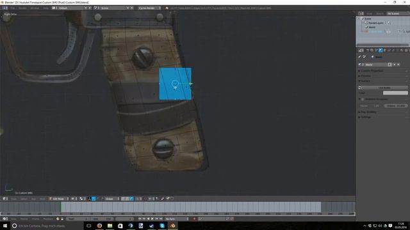Delete the current scene
Viewport: 410px width, 230px height.
pyautogui.click(x=132, y=8)
